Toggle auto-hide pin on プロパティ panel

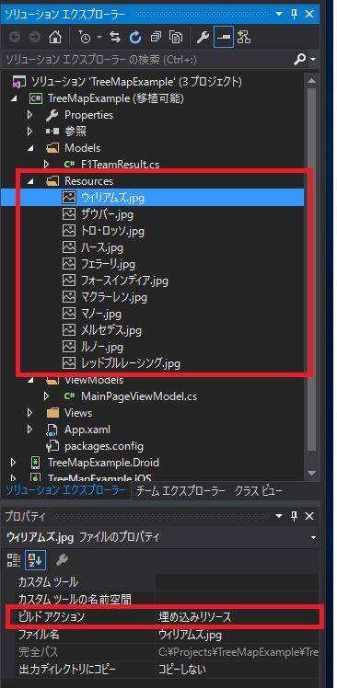[294, 517]
